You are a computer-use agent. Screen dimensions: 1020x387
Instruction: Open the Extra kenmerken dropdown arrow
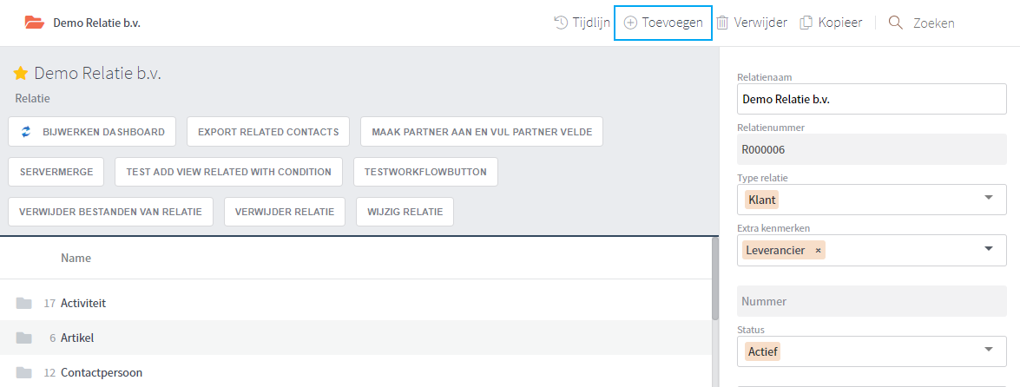(x=989, y=248)
